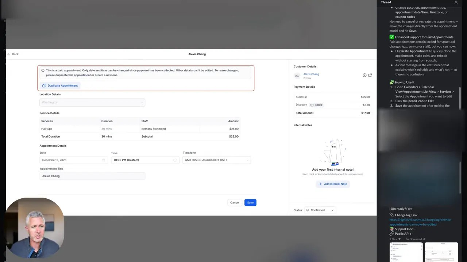Close the Thread panel with the X icon

point(456,2)
